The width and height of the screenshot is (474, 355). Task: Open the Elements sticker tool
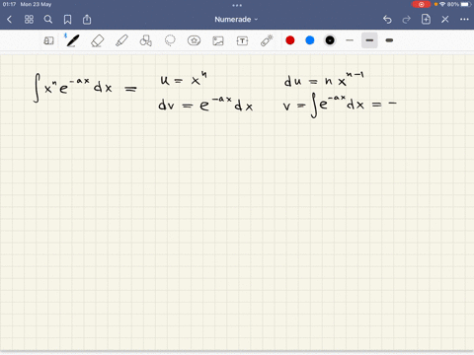194,40
